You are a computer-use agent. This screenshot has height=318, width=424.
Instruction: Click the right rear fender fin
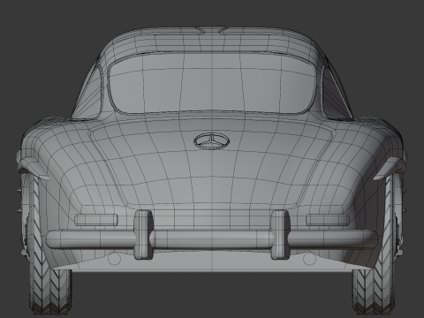point(390,168)
